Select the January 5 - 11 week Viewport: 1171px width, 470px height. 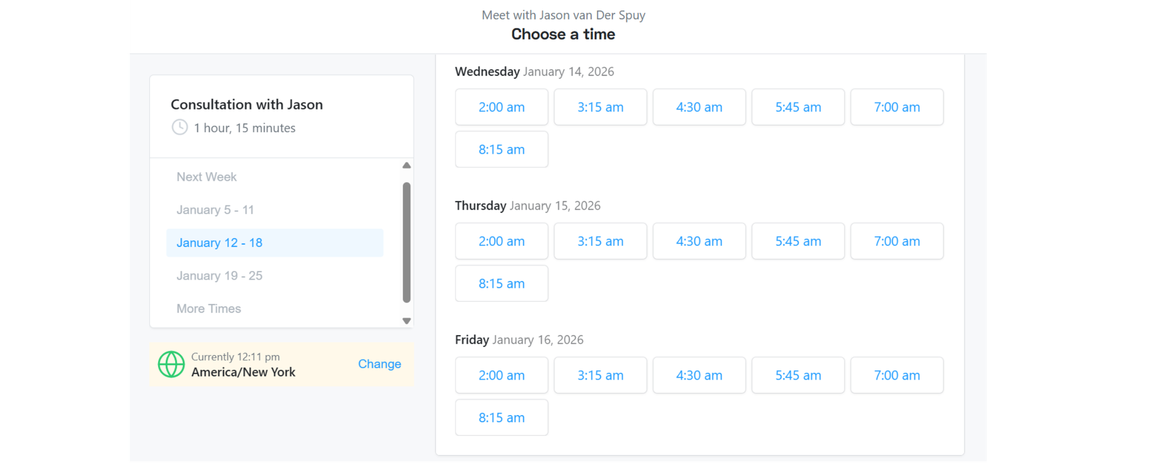tap(215, 210)
